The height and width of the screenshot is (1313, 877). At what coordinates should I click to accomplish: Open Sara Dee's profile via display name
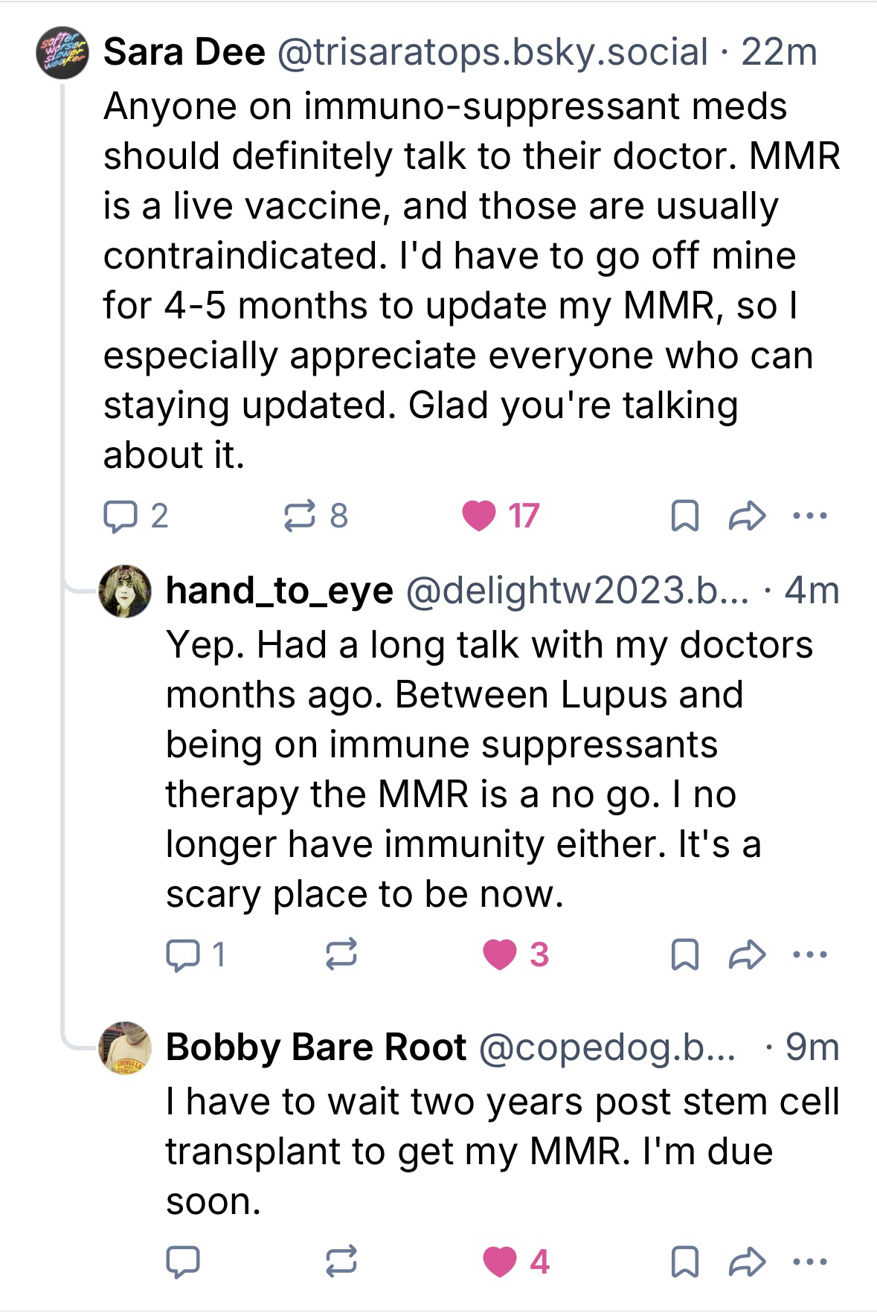[184, 52]
